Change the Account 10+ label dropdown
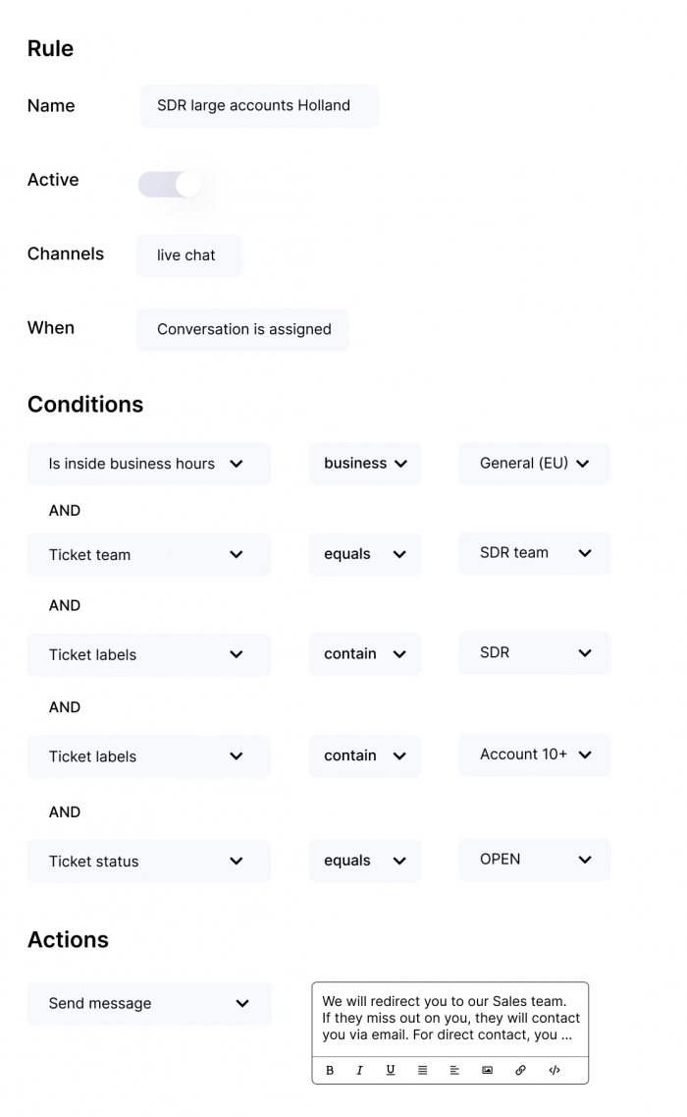 click(x=533, y=754)
